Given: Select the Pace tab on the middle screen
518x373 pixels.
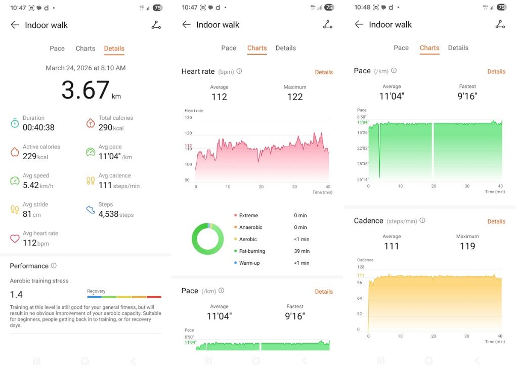Looking at the screenshot, I should tap(229, 48).
